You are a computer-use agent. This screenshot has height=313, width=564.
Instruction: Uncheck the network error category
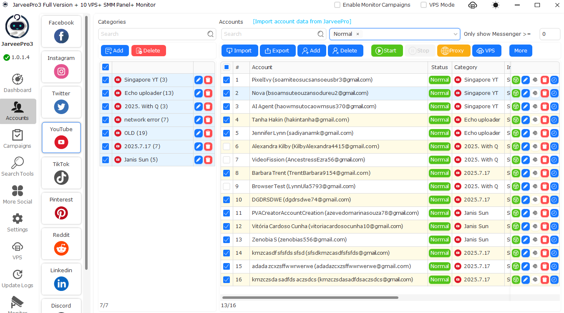tap(106, 120)
